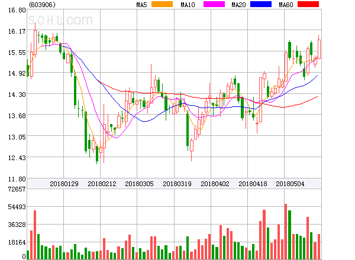Screen dimensions: 355x260
Task: Select the MA5 legend label
Action: (141, 5)
